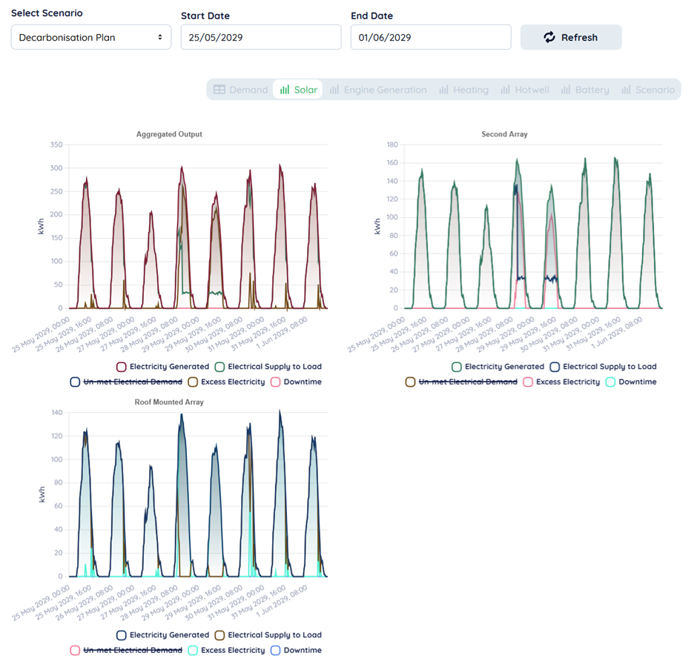697x667 pixels.
Task: Click the bar chart icon on Solar tab
Action: pos(285,90)
